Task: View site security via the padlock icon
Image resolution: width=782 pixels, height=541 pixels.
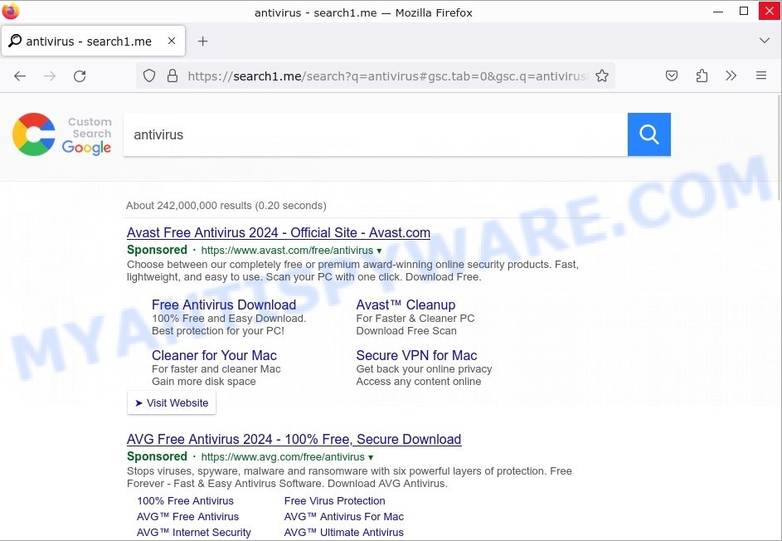Action: pos(172,76)
